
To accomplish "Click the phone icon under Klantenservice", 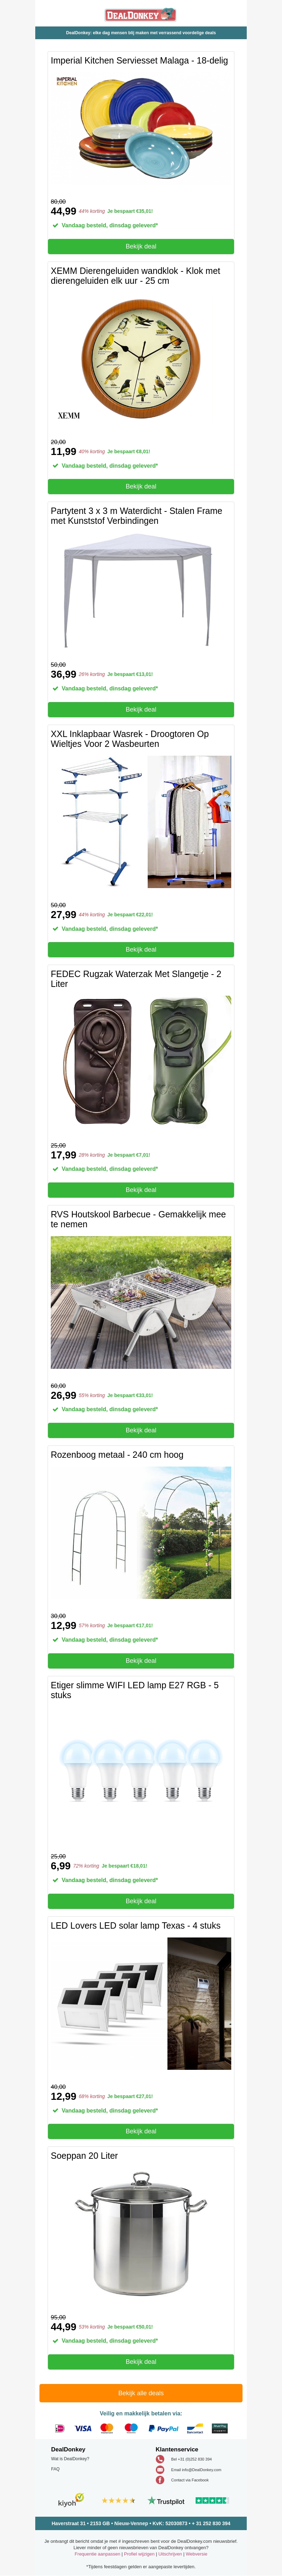I will 160,2459.
